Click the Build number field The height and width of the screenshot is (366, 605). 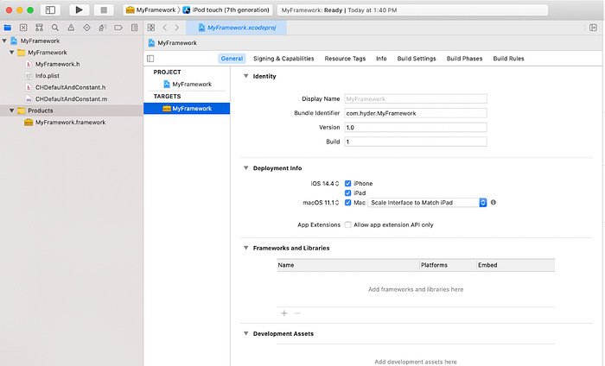[x=416, y=142]
